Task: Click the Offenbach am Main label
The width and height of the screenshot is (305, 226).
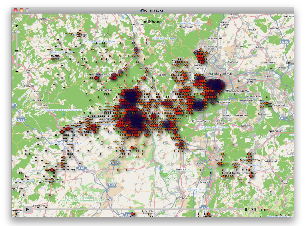Action: (238, 91)
